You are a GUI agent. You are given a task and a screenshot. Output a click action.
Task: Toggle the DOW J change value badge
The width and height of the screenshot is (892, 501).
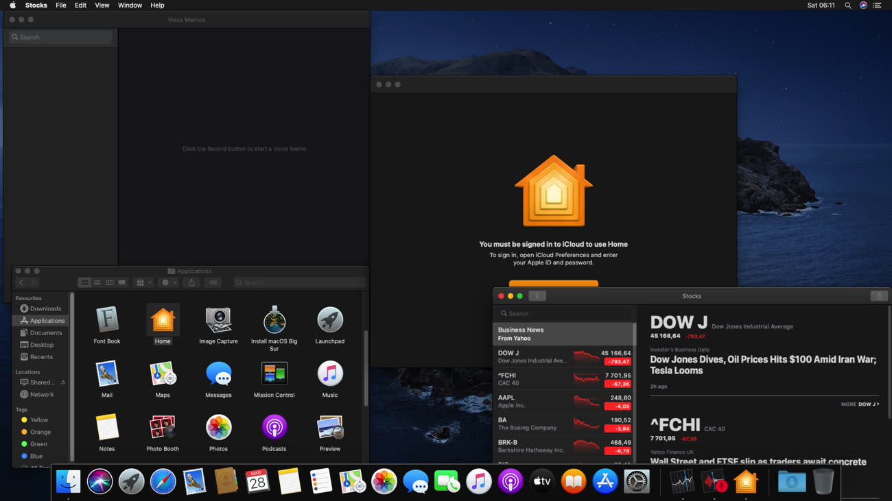(618, 362)
